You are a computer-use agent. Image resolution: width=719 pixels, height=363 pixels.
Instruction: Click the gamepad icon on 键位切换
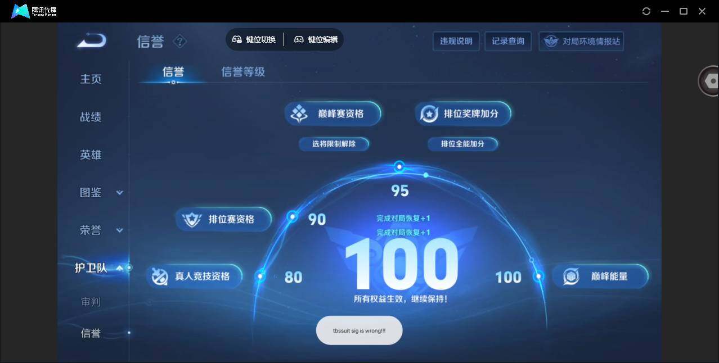237,39
